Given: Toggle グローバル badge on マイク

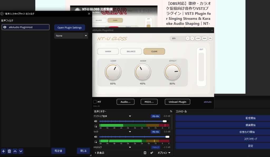Looking at the screenshot, I should tap(156, 132).
